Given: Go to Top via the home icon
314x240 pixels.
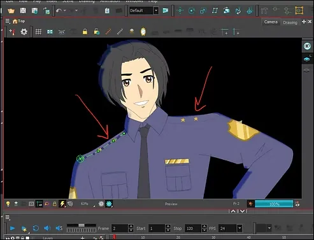Looking at the screenshot, I should [x=15, y=21].
